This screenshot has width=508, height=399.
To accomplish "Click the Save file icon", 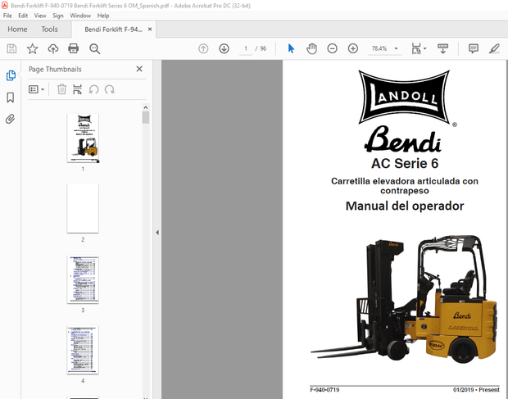I will [x=11, y=48].
